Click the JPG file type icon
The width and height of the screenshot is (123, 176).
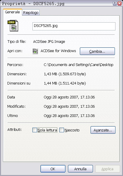[x=13, y=26]
